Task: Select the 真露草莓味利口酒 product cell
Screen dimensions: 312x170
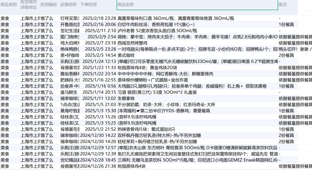Action: (x=197, y=18)
